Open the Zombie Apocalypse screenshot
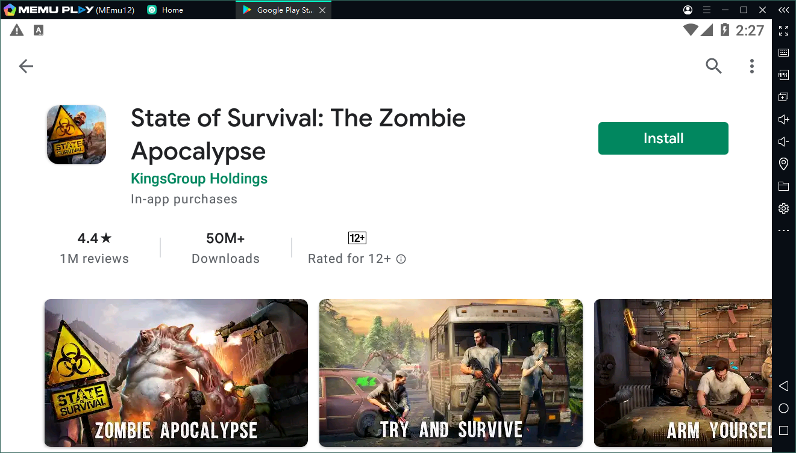Screen dimensions: 796x453 click(x=176, y=373)
